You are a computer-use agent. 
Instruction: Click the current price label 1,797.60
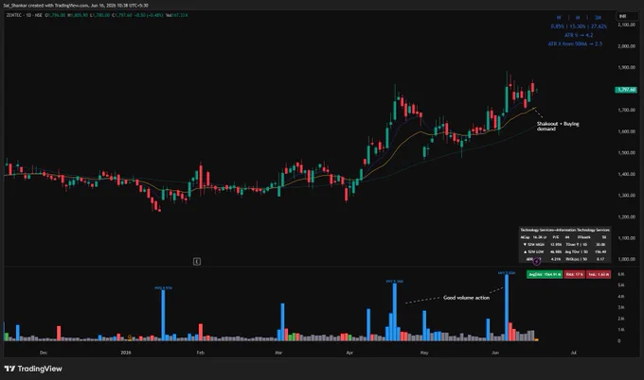626,90
